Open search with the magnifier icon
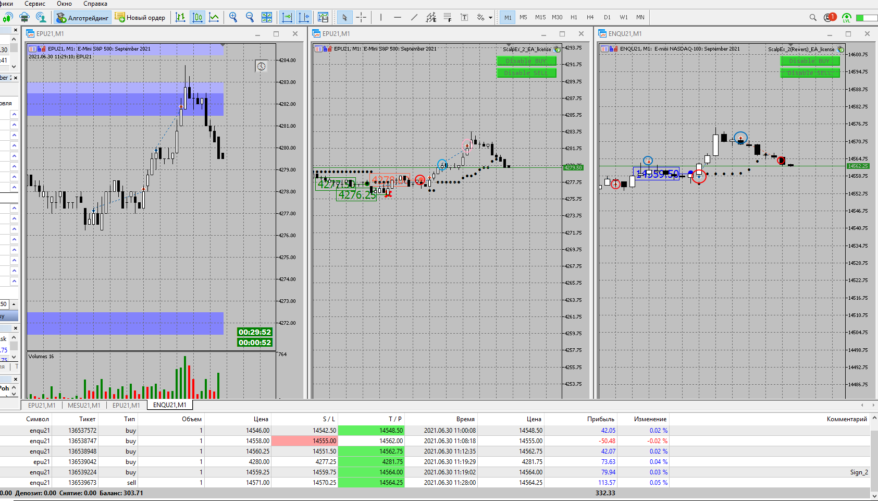 pos(813,17)
